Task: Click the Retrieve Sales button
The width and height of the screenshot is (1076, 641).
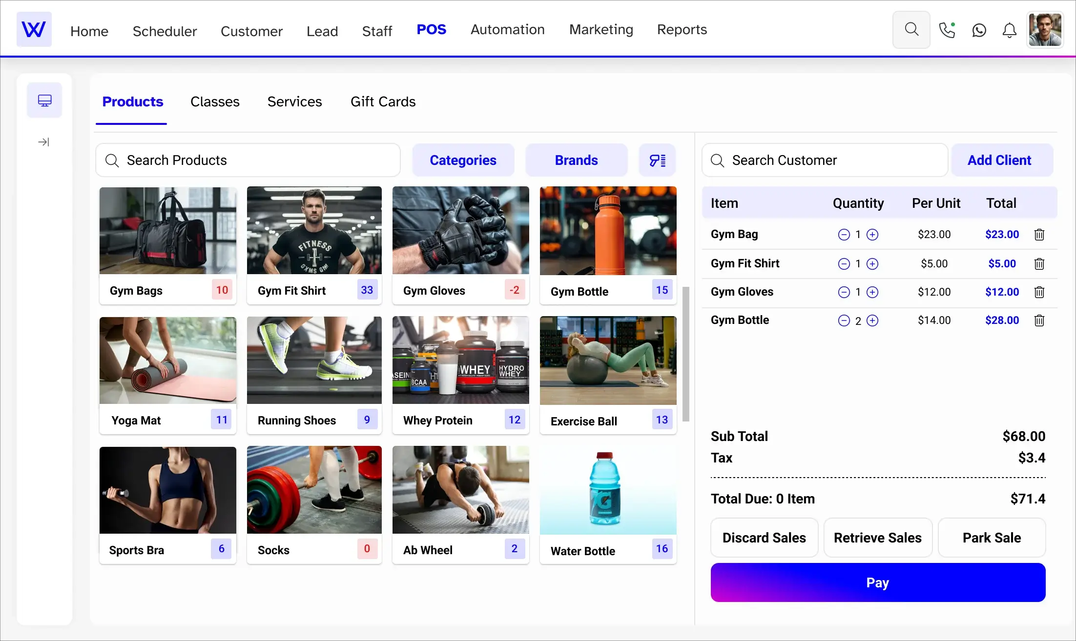Action: click(x=877, y=537)
